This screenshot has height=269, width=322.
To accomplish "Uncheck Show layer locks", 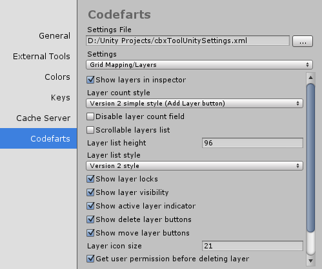I will 90,179.
